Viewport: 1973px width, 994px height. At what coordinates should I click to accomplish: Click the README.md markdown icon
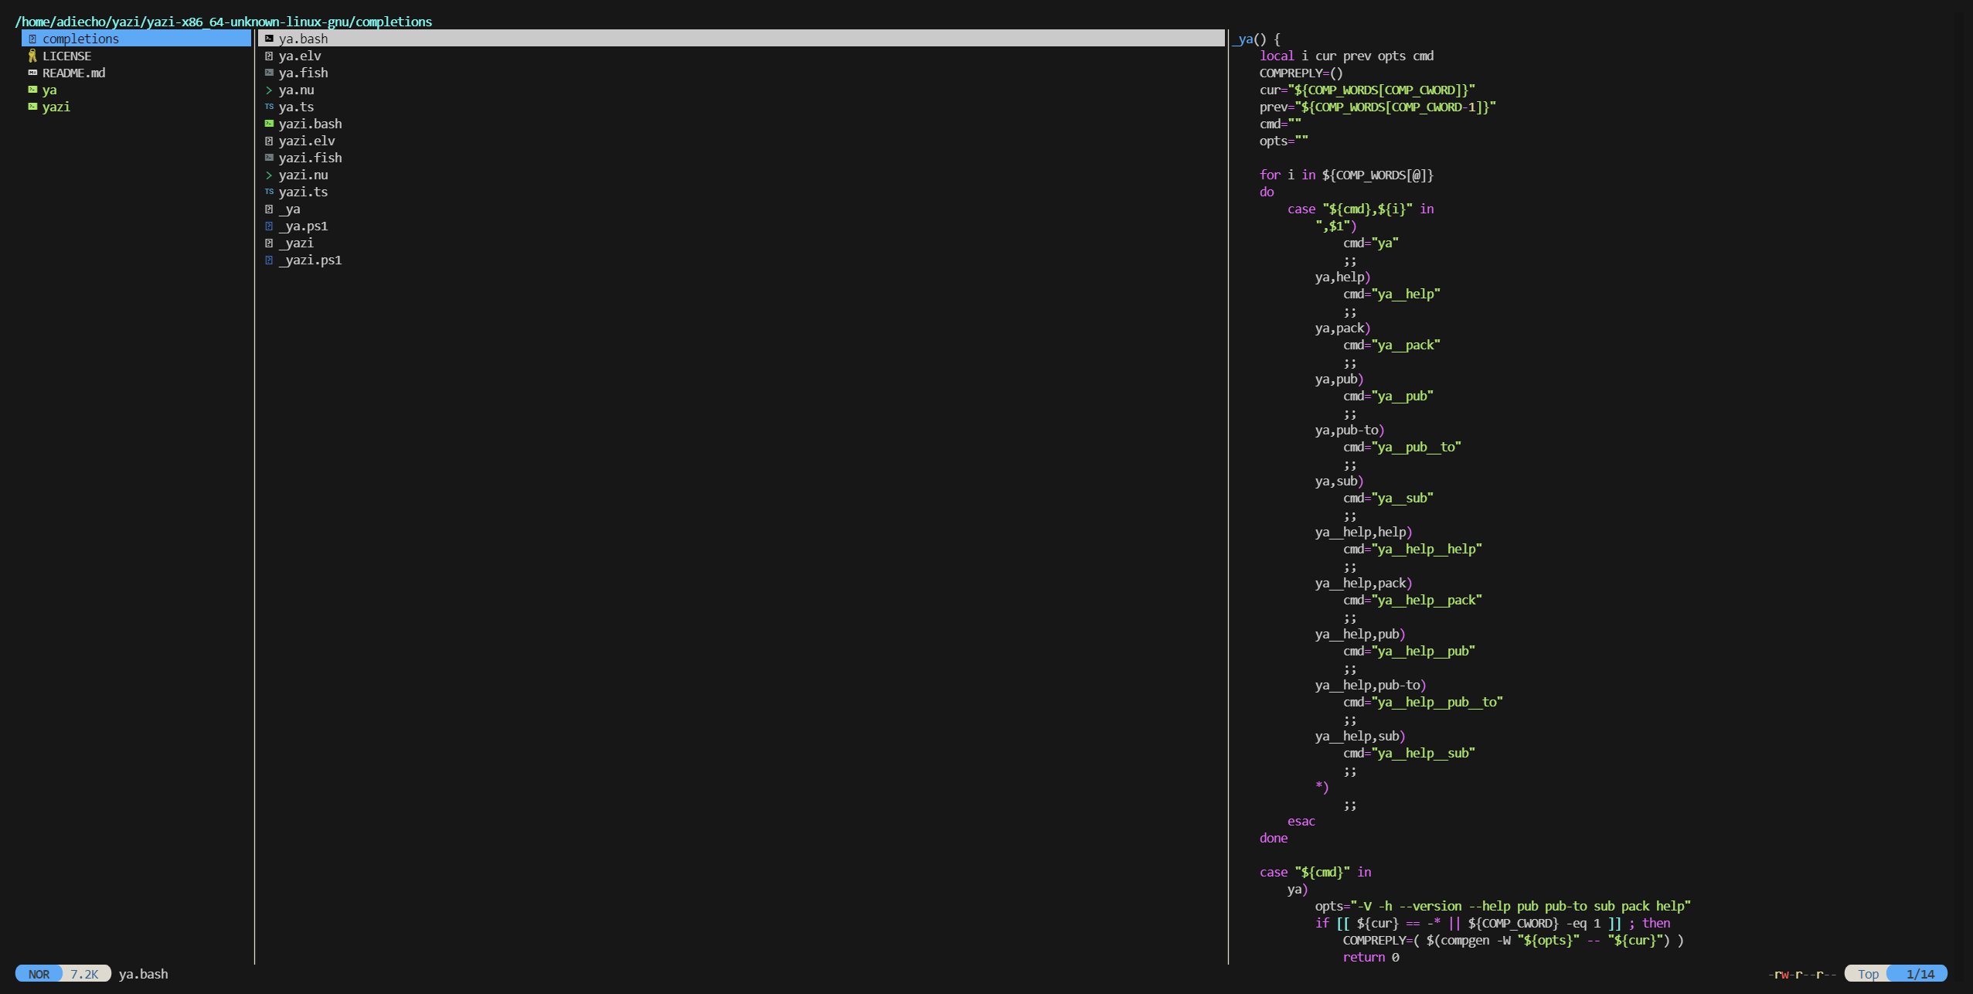[x=32, y=73]
